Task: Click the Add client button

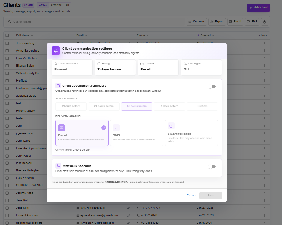Action: [258, 8]
